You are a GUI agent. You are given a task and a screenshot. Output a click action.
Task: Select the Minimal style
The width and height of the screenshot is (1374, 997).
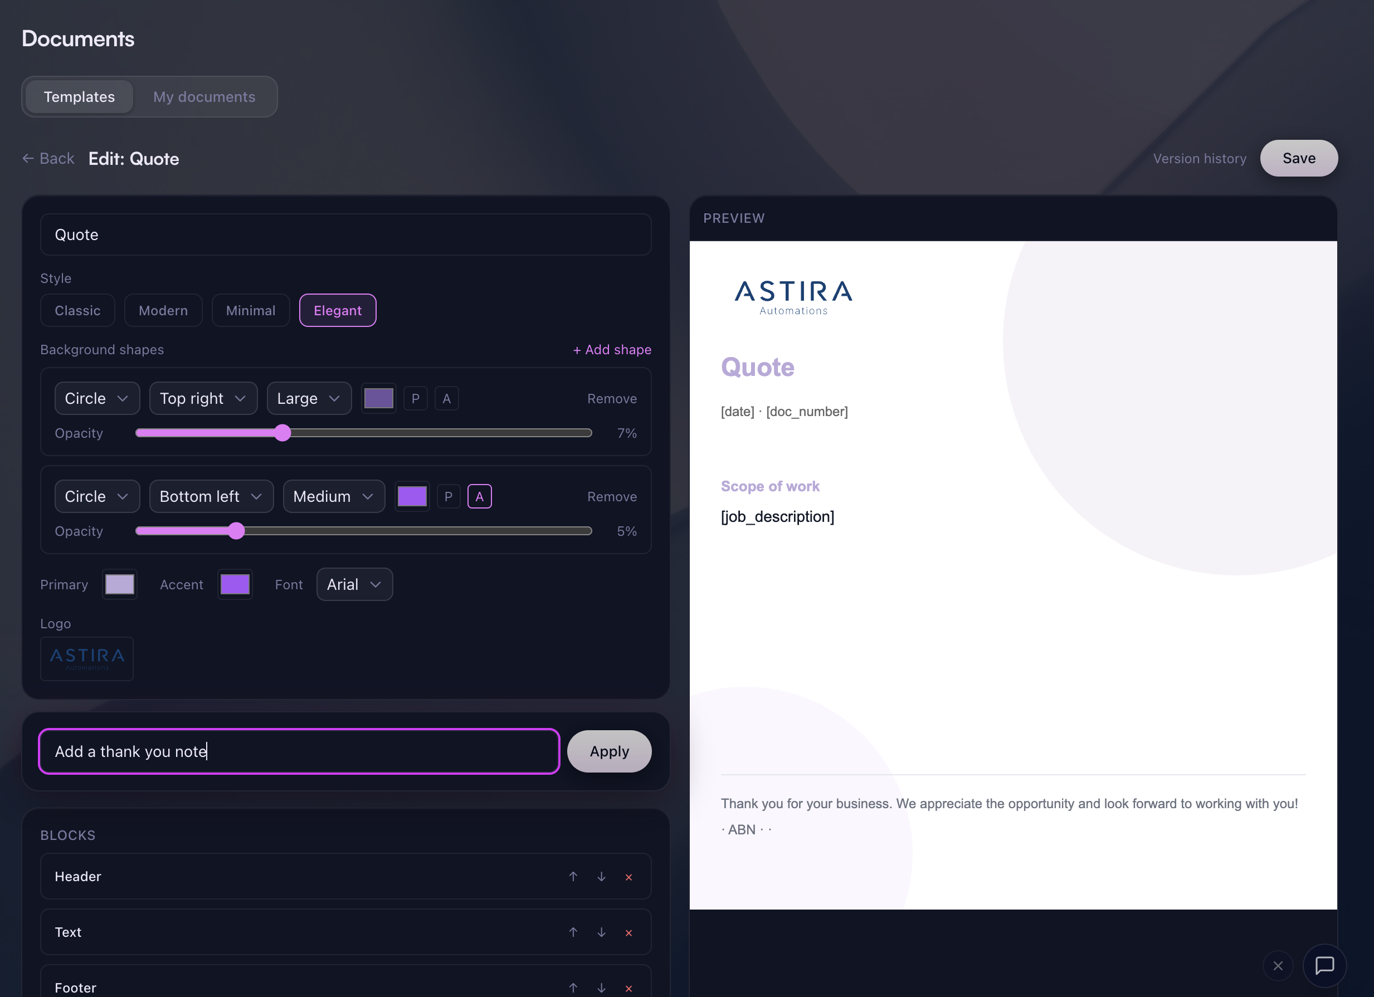[251, 311]
